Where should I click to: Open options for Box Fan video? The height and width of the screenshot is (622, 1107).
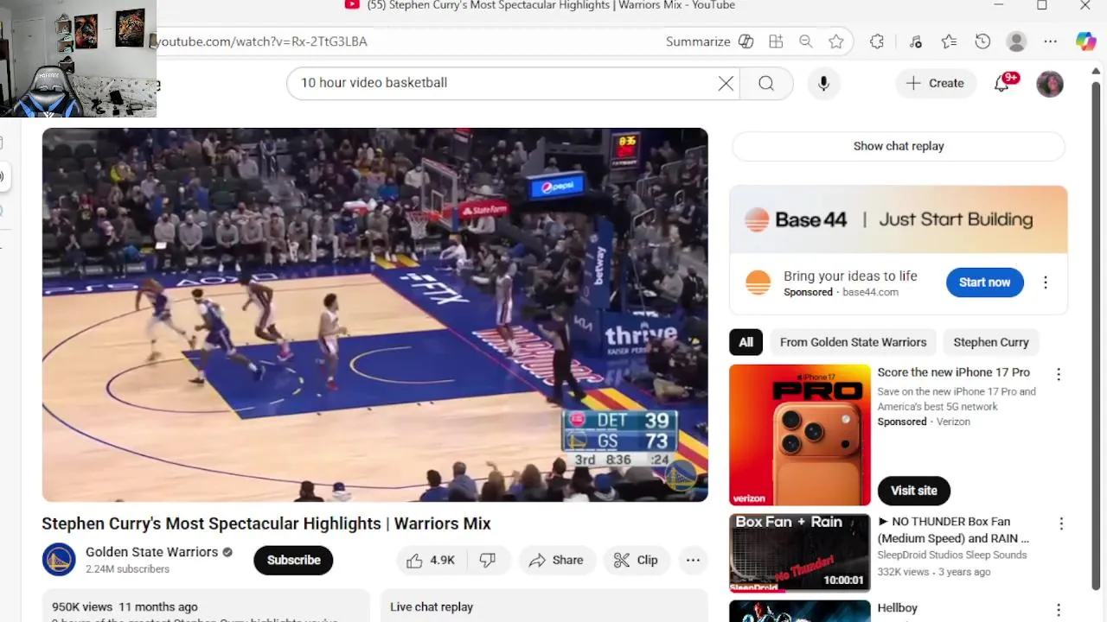point(1061,524)
